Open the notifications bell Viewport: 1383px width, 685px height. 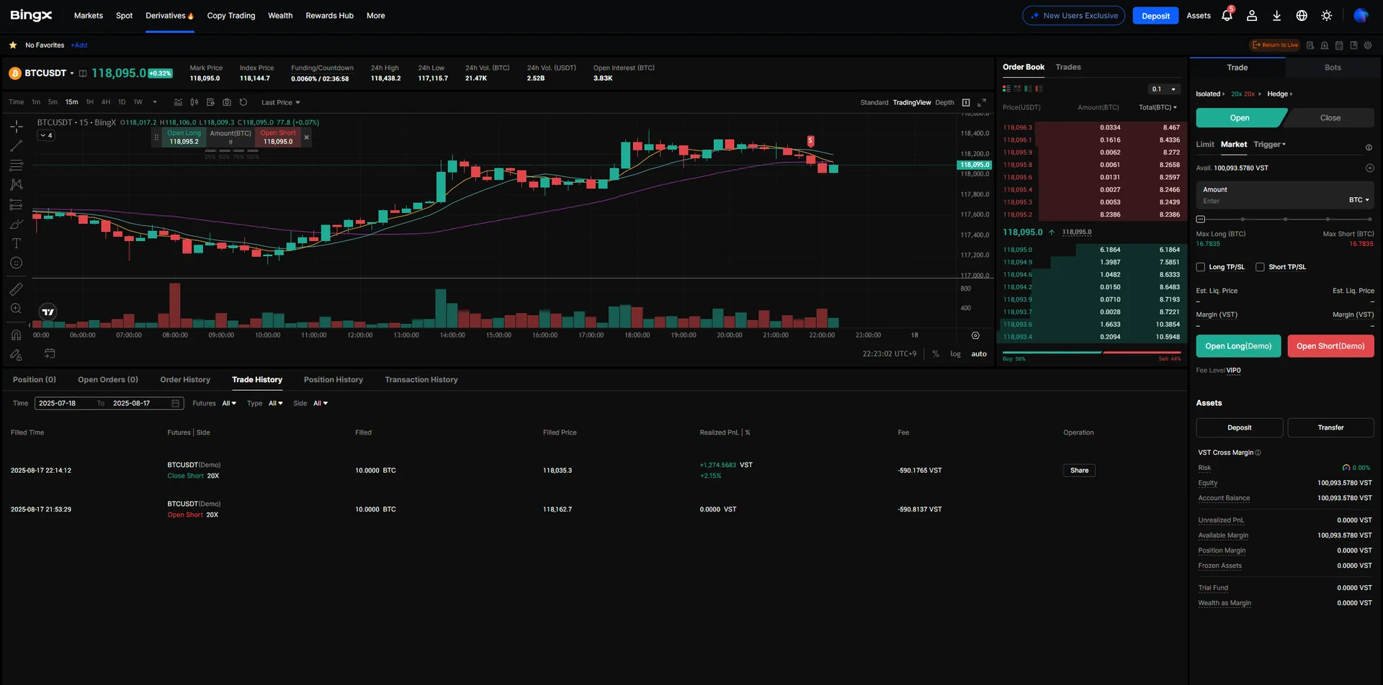pos(1227,15)
